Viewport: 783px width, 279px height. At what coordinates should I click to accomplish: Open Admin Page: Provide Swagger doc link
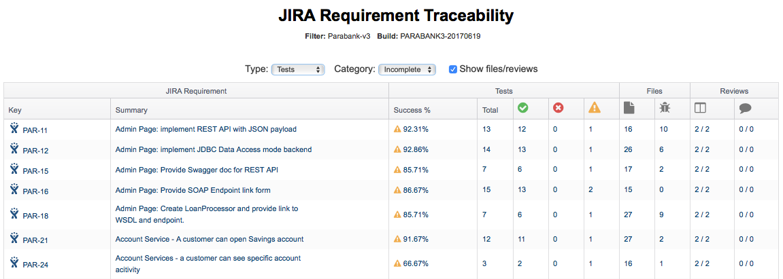click(197, 170)
